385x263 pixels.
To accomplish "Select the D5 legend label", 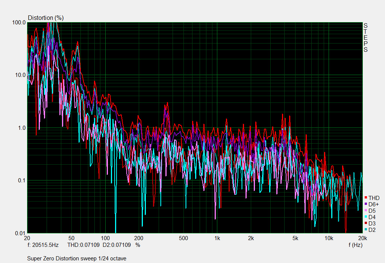I will point(372,210).
